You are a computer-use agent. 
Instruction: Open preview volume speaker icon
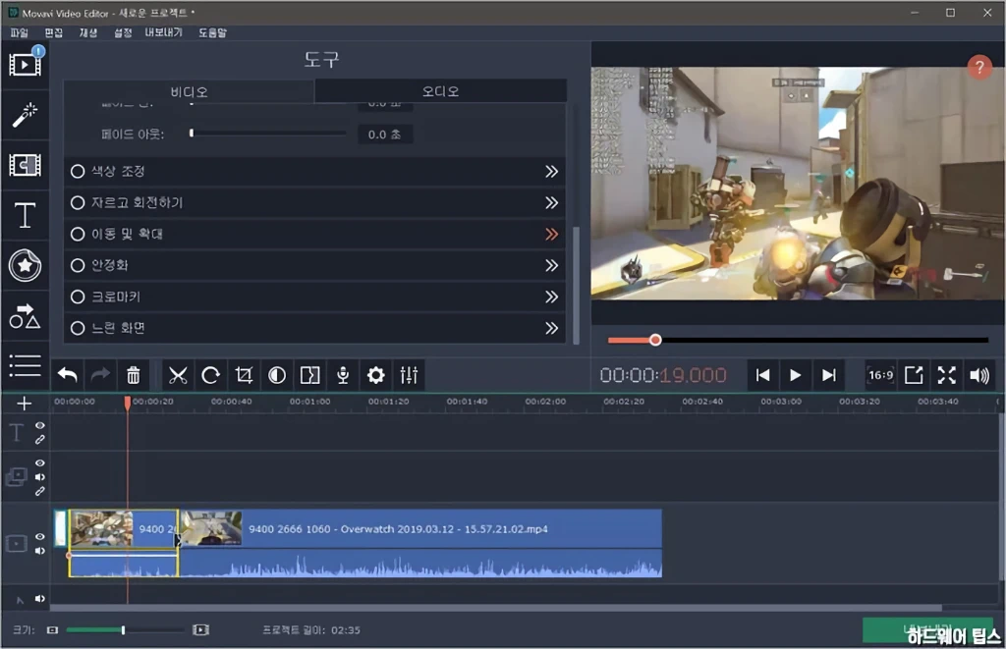click(x=979, y=375)
